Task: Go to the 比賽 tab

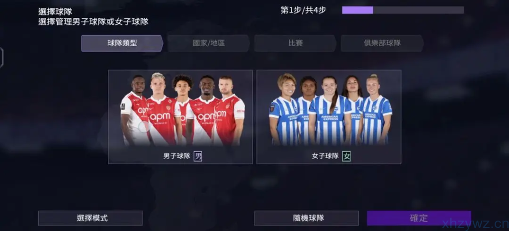Action: click(295, 43)
